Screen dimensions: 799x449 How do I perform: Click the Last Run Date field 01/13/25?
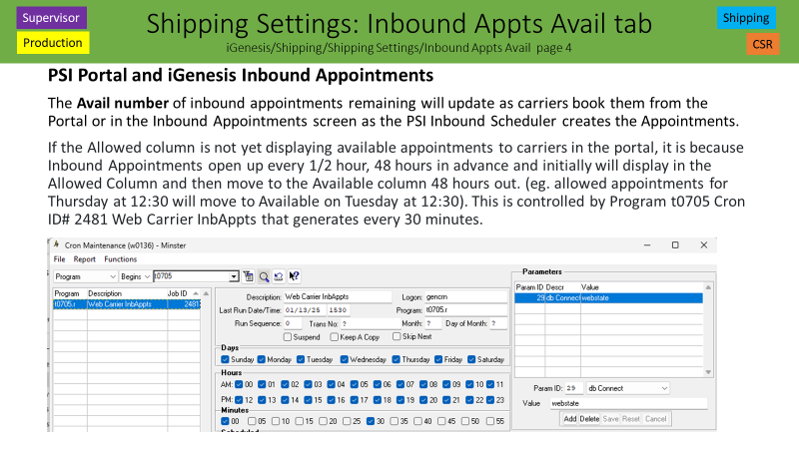[x=304, y=310]
